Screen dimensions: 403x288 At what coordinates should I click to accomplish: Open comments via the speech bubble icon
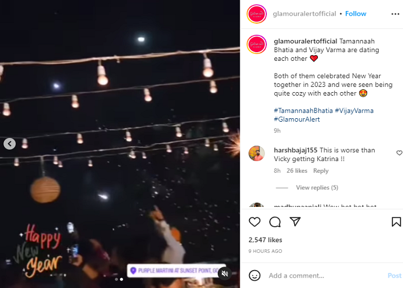coord(275,221)
